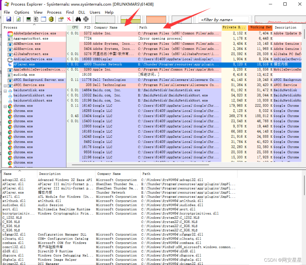Click the APlayer.exe process icon

pyautogui.click(x=10, y=64)
